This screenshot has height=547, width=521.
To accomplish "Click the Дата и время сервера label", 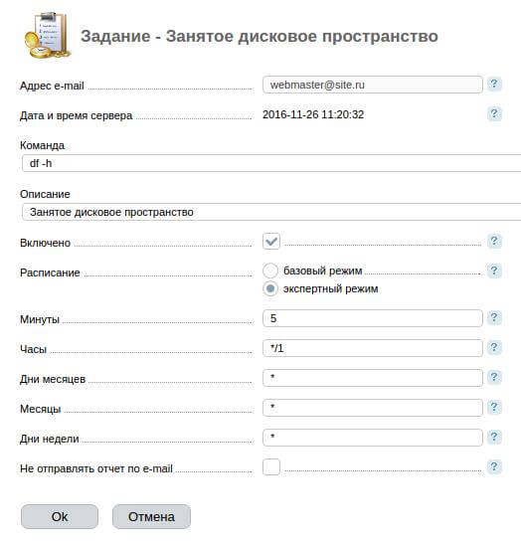I will pos(76,115).
